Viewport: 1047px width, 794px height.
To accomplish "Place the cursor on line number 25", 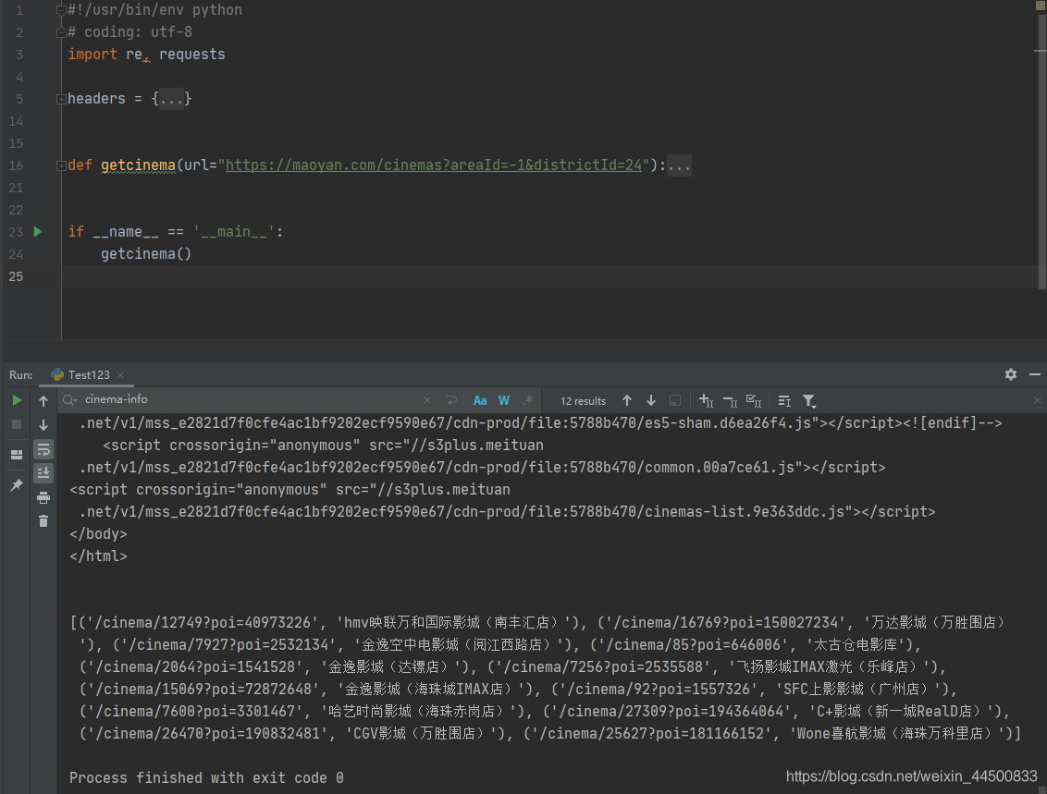I will [16, 276].
